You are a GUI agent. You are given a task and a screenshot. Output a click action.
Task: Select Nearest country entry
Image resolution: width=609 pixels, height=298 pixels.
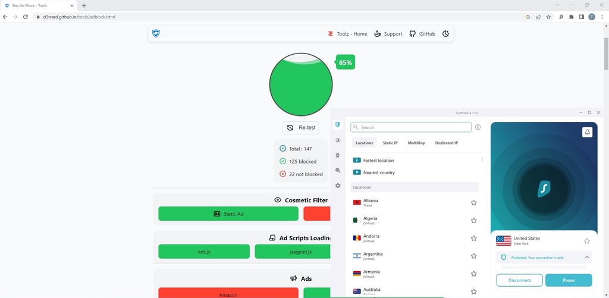click(x=415, y=172)
